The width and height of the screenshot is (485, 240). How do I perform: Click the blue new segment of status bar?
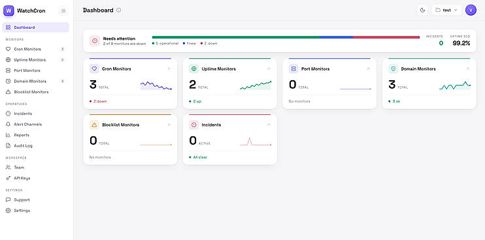pos(336,37)
